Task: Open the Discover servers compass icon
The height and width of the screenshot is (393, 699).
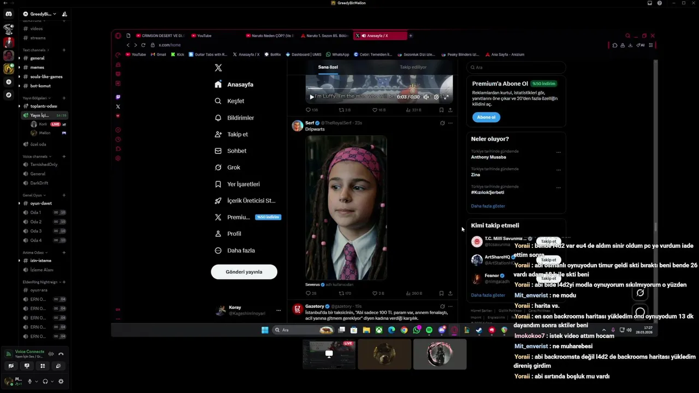Action: [x=8, y=95]
